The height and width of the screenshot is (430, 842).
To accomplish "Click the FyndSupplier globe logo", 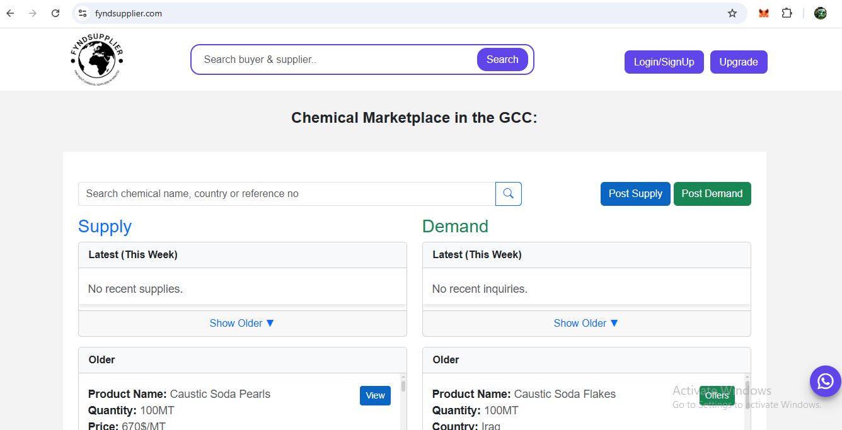I will pyautogui.click(x=96, y=60).
